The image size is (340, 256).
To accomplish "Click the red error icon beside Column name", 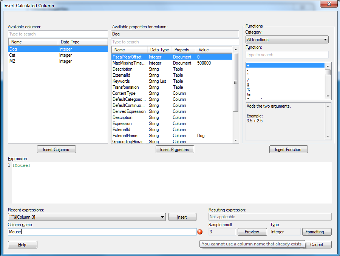I will [x=200, y=232].
